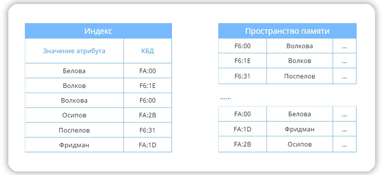Select "Осипов" in the Индекс table
Image resolution: width=383 pixels, height=175 pixels.
tap(74, 115)
